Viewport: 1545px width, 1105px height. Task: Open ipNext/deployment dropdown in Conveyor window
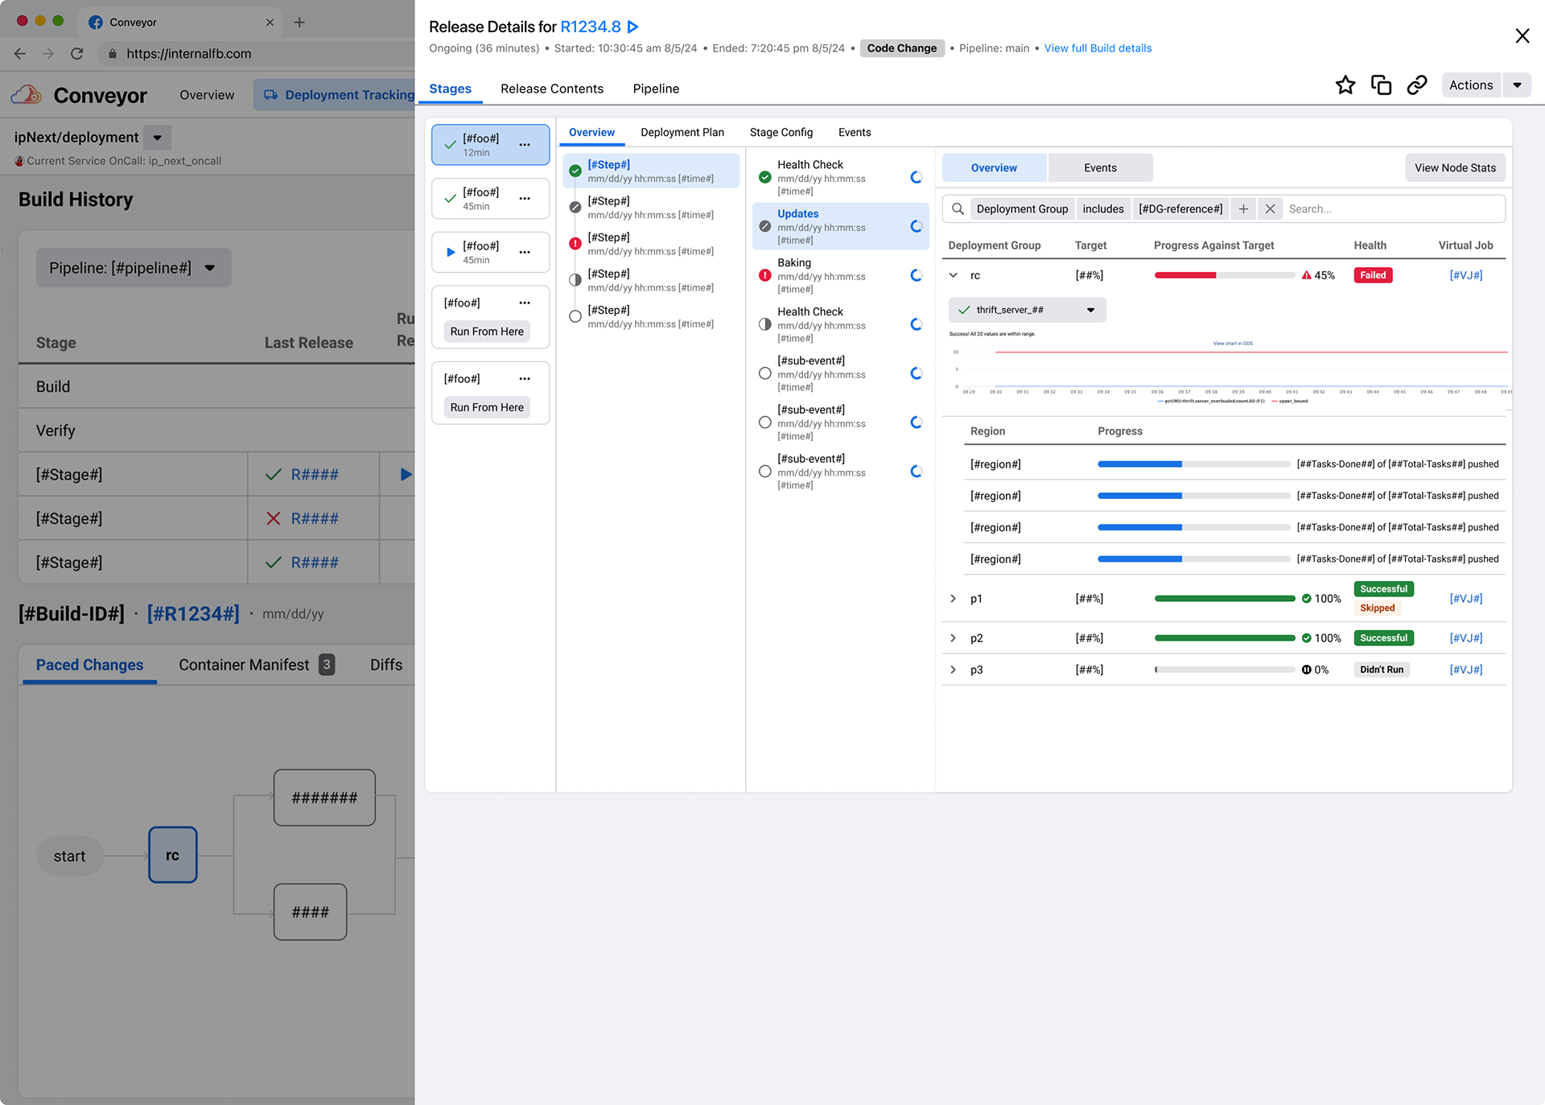[x=158, y=138]
